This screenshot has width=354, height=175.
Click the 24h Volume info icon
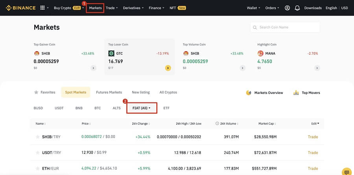(x=217, y=124)
